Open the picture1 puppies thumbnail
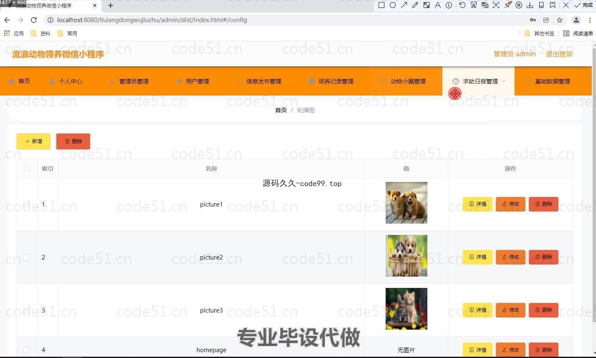Viewport: 596px width, 358px height. (x=407, y=203)
